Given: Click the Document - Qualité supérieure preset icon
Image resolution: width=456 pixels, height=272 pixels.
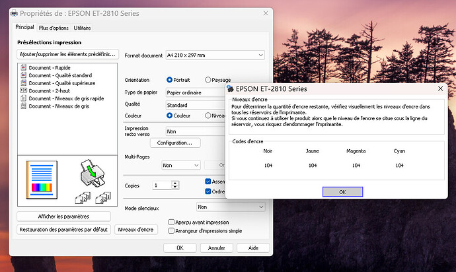Looking at the screenshot, I should [x=24, y=83].
